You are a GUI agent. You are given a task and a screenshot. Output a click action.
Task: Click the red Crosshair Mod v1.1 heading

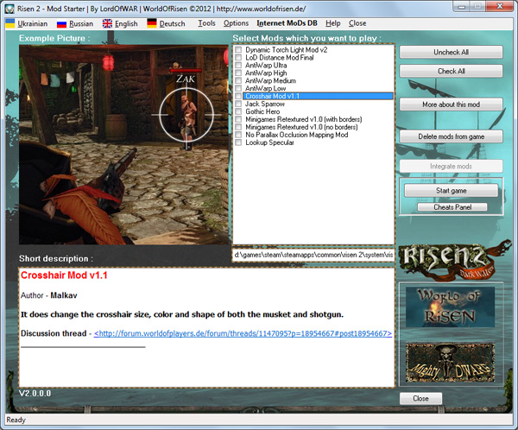pyautogui.click(x=64, y=275)
